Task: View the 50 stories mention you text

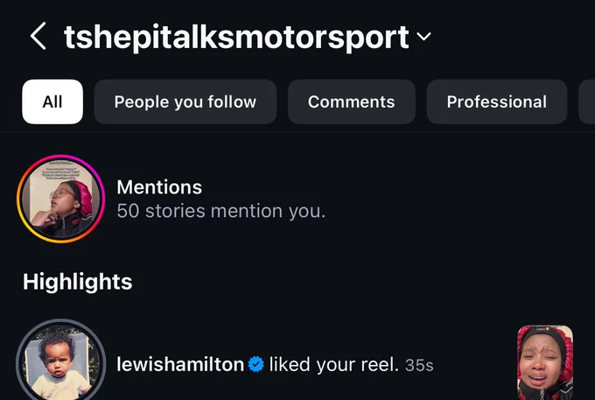Action: 221,211
